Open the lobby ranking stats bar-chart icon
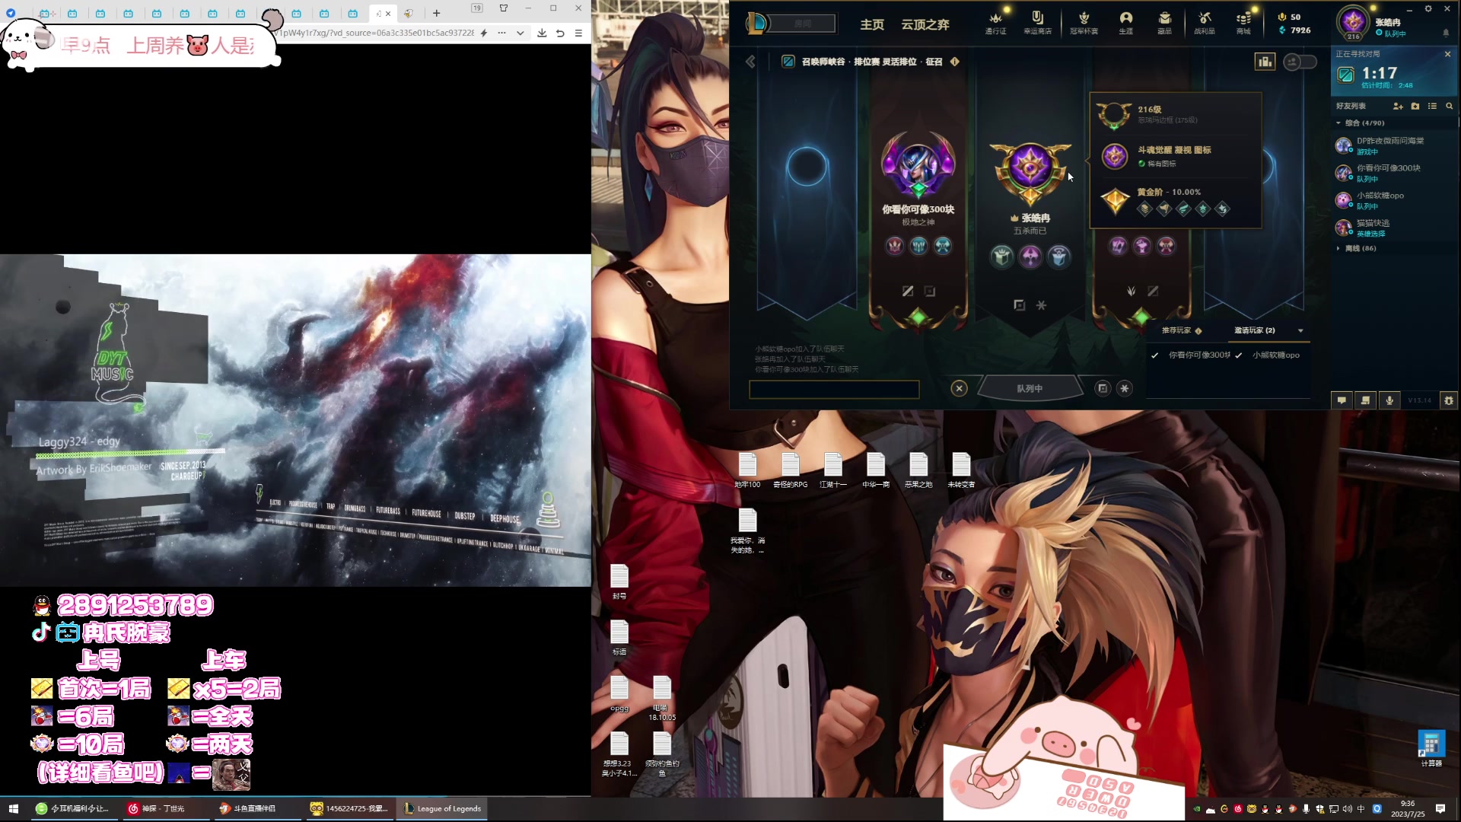 pyautogui.click(x=1265, y=62)
